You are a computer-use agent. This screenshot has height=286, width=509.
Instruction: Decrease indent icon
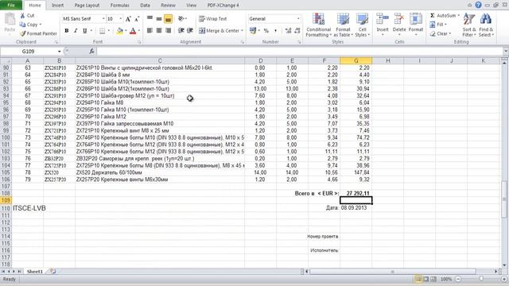click(x=181, y=30)
